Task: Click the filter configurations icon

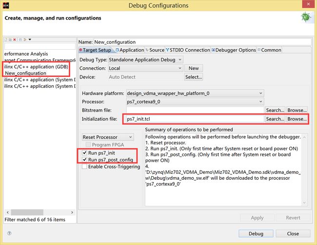Action: tap(25, 39)
